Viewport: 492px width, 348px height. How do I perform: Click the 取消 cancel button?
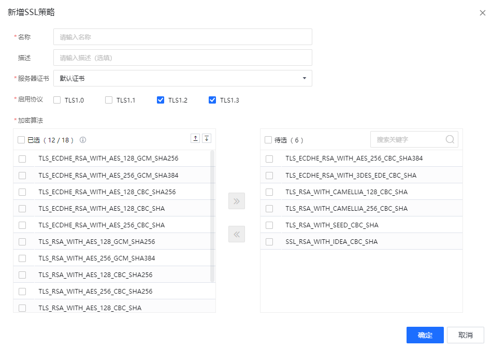click(465, 335)
